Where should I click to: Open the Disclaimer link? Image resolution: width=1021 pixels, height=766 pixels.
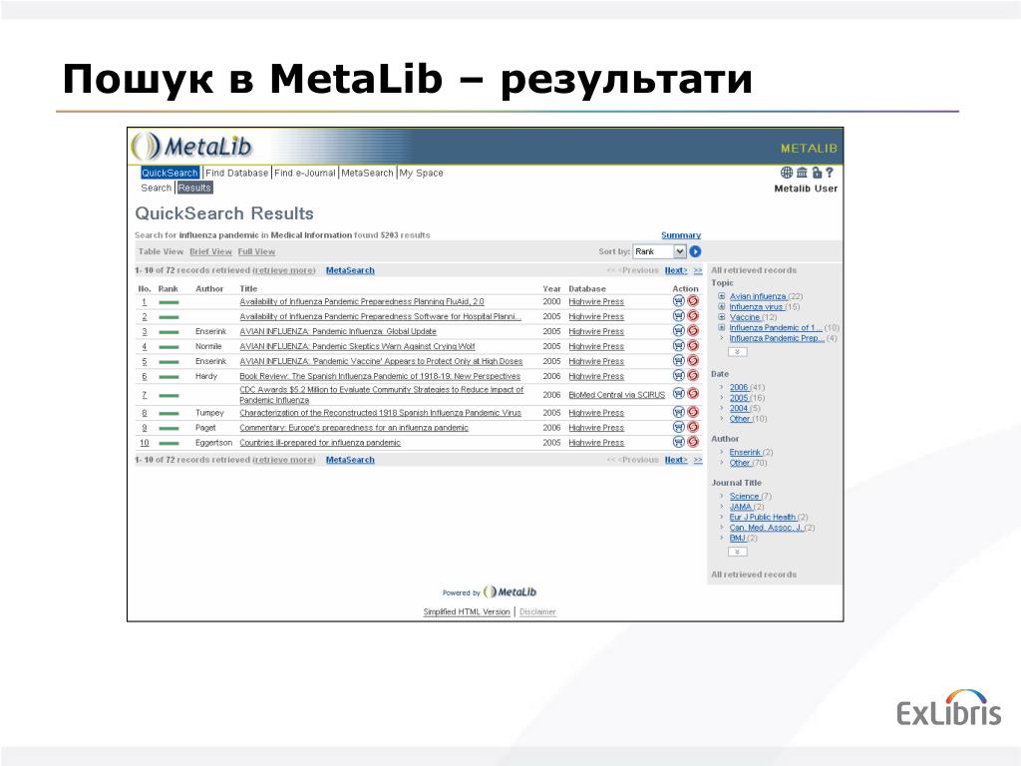click(x=537, y=611)
